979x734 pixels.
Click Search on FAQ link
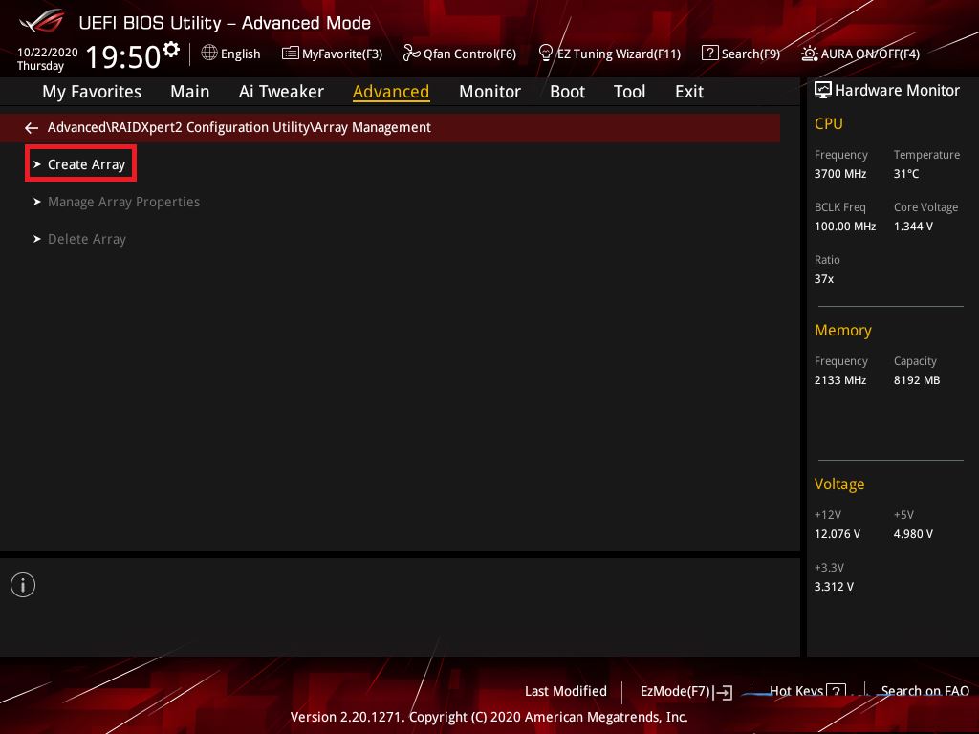click(x=925, y=691)
